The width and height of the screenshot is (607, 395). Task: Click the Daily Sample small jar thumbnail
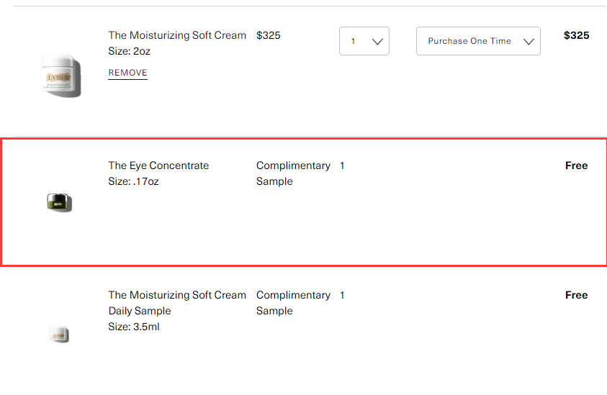tap(59, 335)
